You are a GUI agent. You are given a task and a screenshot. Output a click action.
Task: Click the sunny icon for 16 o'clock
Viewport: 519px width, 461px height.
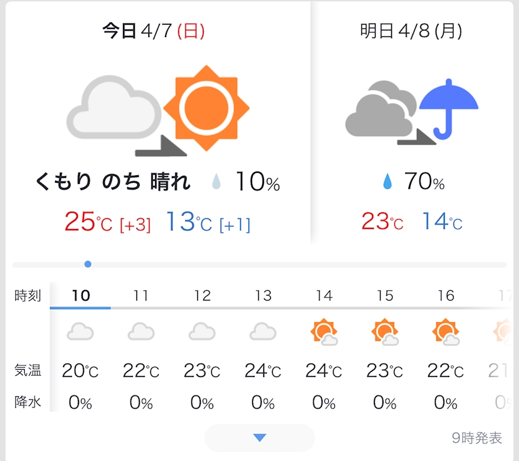coord(445,332)
